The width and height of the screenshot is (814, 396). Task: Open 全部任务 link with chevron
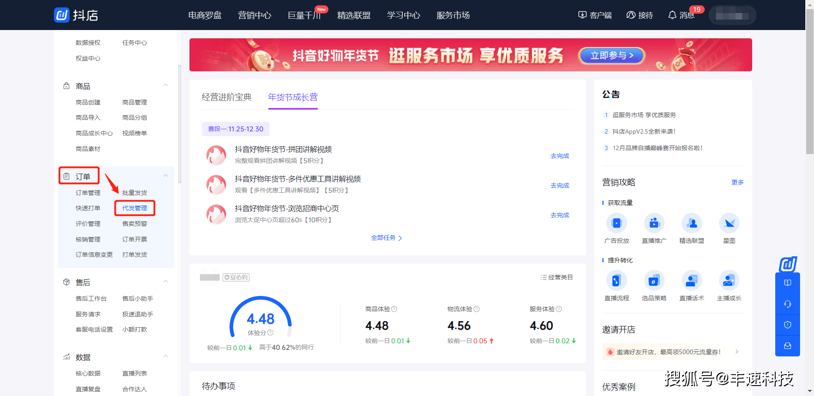[386, 238]
